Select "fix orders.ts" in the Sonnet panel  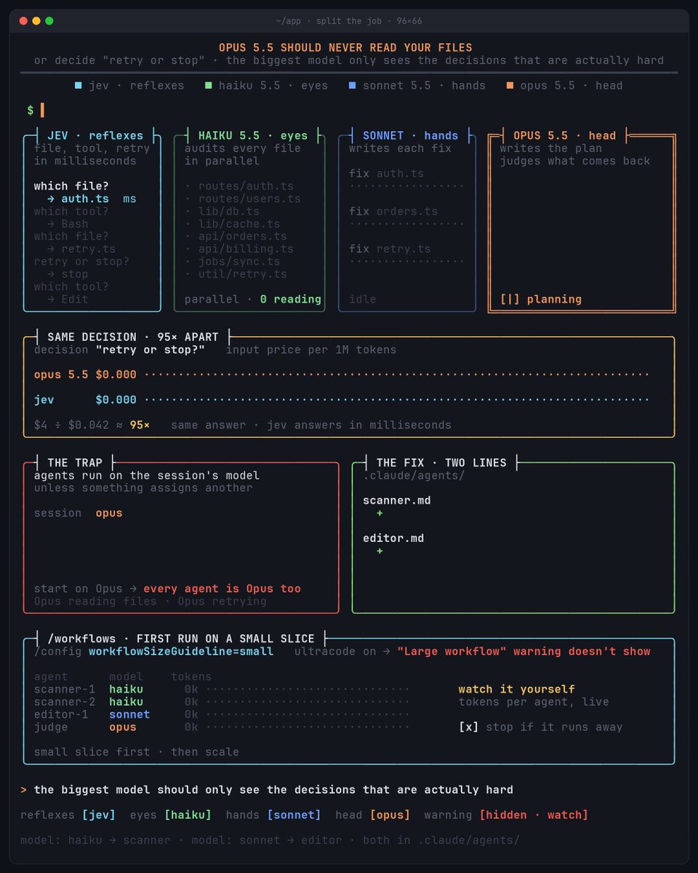[x=393, y=211]
